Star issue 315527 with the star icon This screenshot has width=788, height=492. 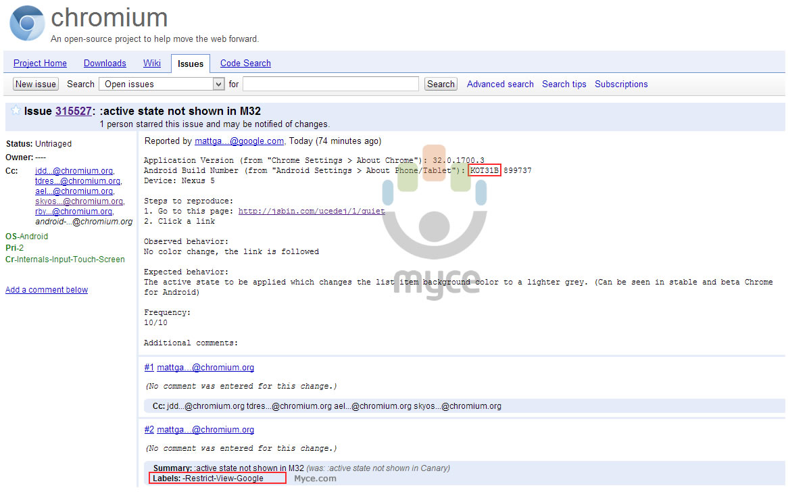(16, 111)
